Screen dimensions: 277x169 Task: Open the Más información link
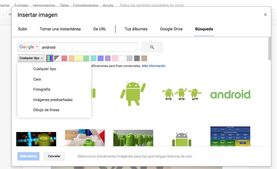pyautogui.click(x=153, y=66)
